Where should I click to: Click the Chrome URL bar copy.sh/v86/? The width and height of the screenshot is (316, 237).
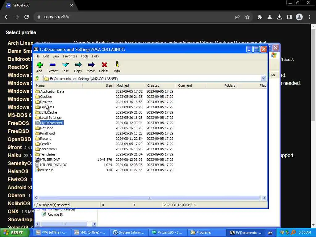point(56,17)
